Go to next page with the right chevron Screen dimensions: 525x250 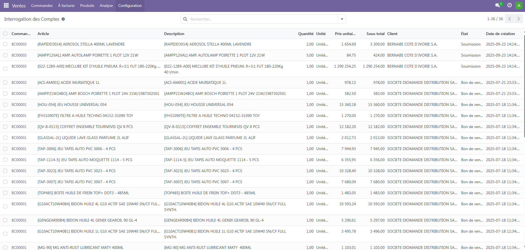click(519, 18)
